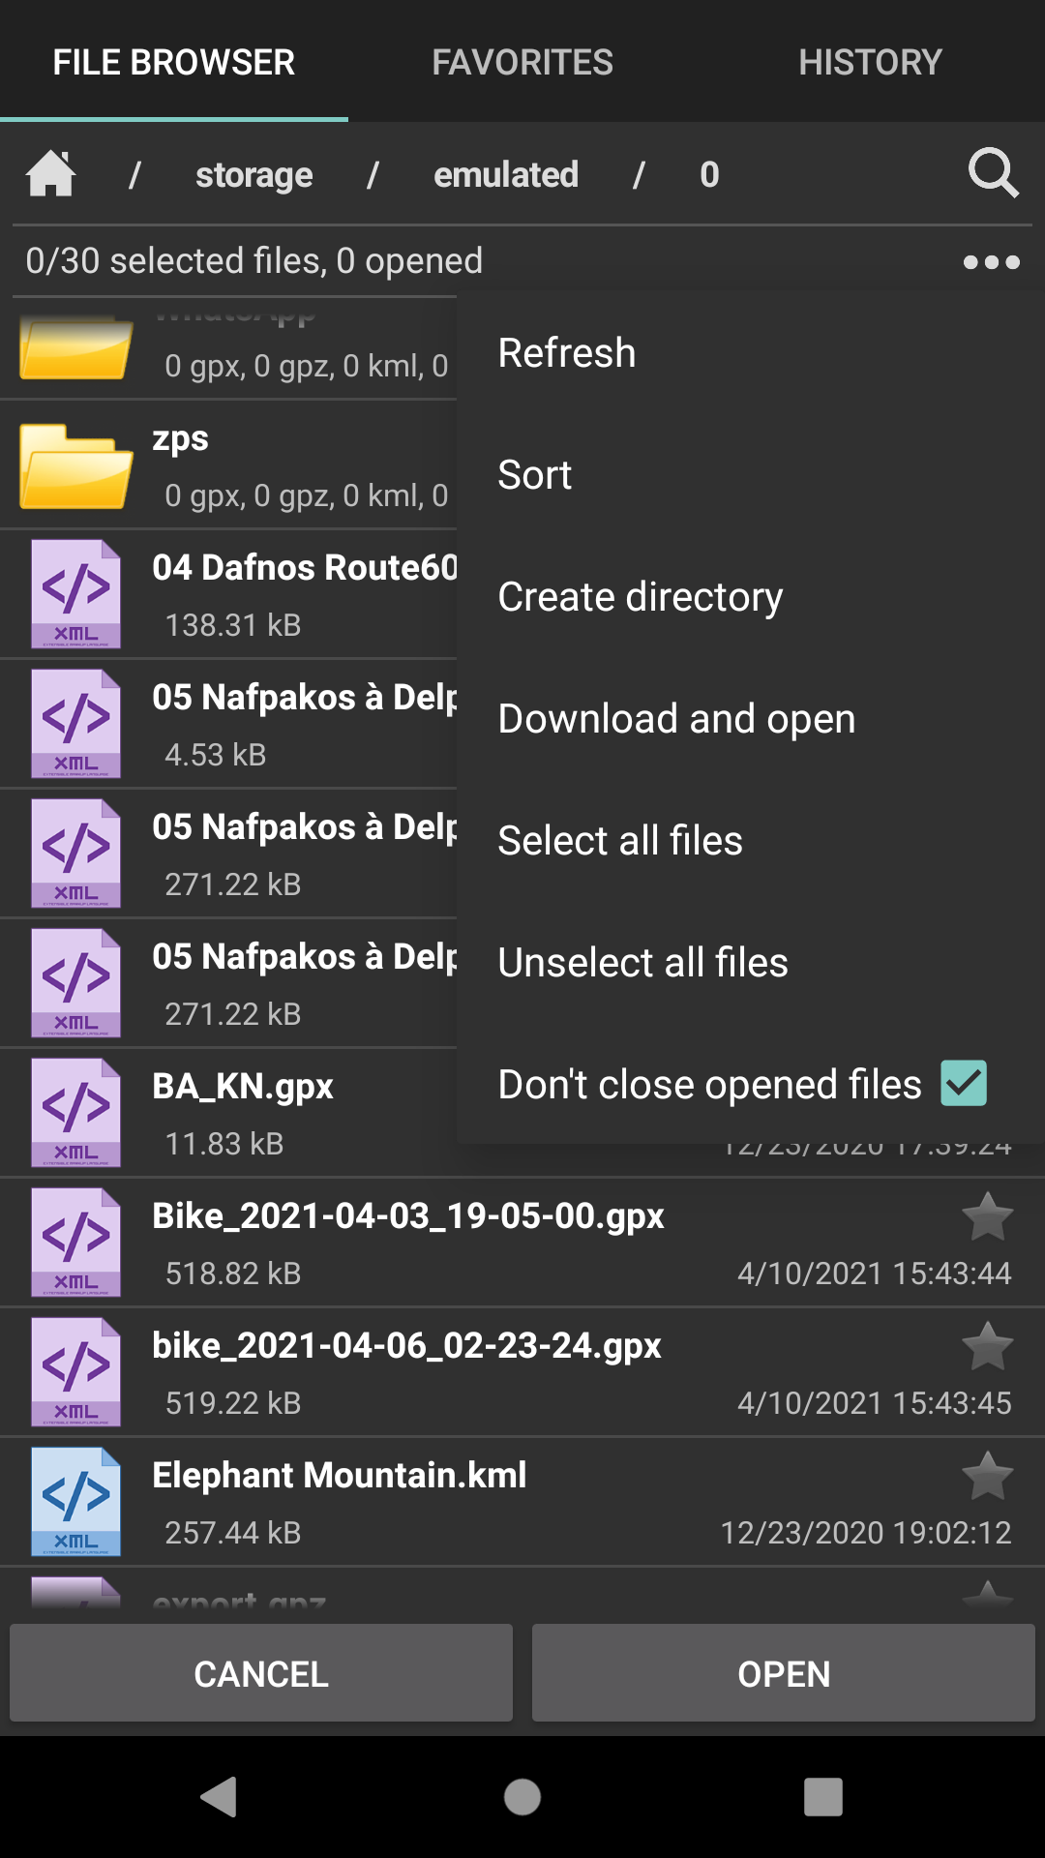Image resolution: width=1045 pixels, height=1858 pixels.
Task: Star bike_2021-04-06_02-23-24.gpx as favorite
Action: click(987, 1347)
